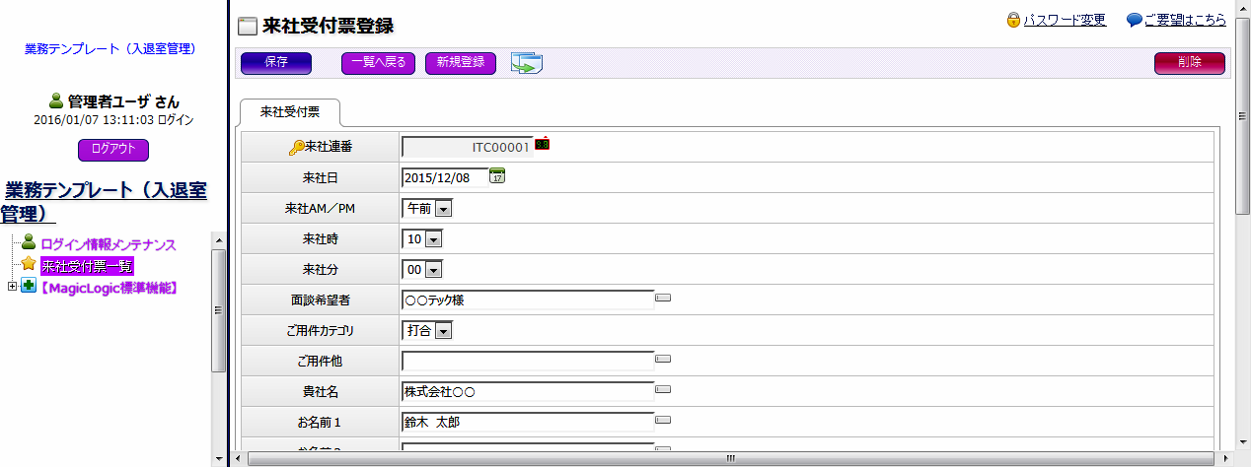Viewport: 1251px width, 467px height.
Task: Click into the 来社日 date field
Action: pyautogui.click(x=445, y=177)
